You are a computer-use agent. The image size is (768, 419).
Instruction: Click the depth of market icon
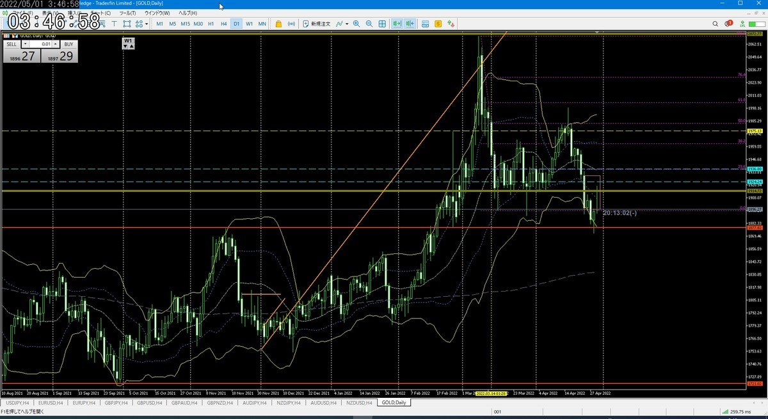click(425, 24)
